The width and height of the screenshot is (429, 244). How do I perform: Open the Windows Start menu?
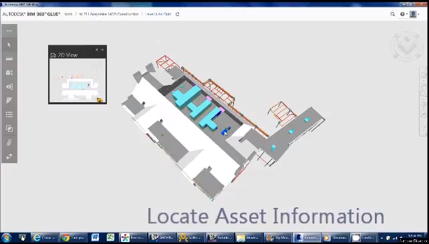coord(7,238)
